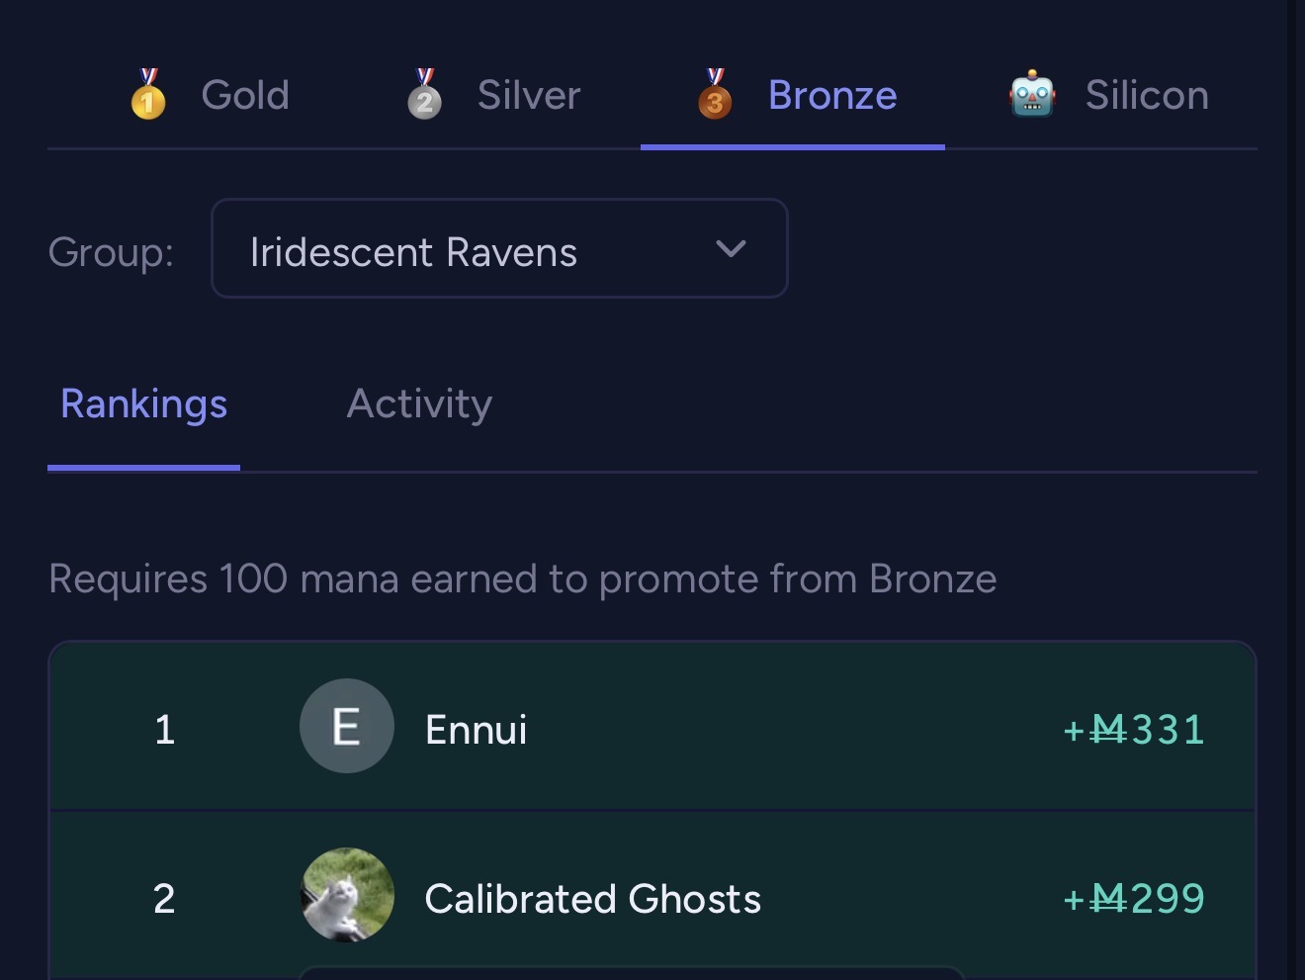The image size is (1305, 980).
Task: Select the Bronze league tab
Action: pyautogui.click(x=831, y=96)
